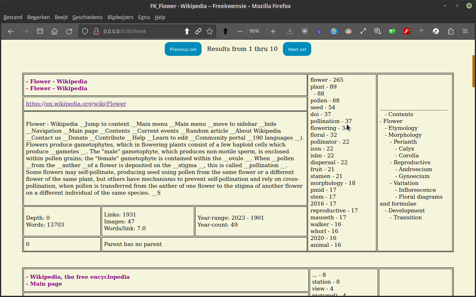Viewport: 476px width, 297px height.
Task: Reset the 90% zoom level
Action: 254,31
